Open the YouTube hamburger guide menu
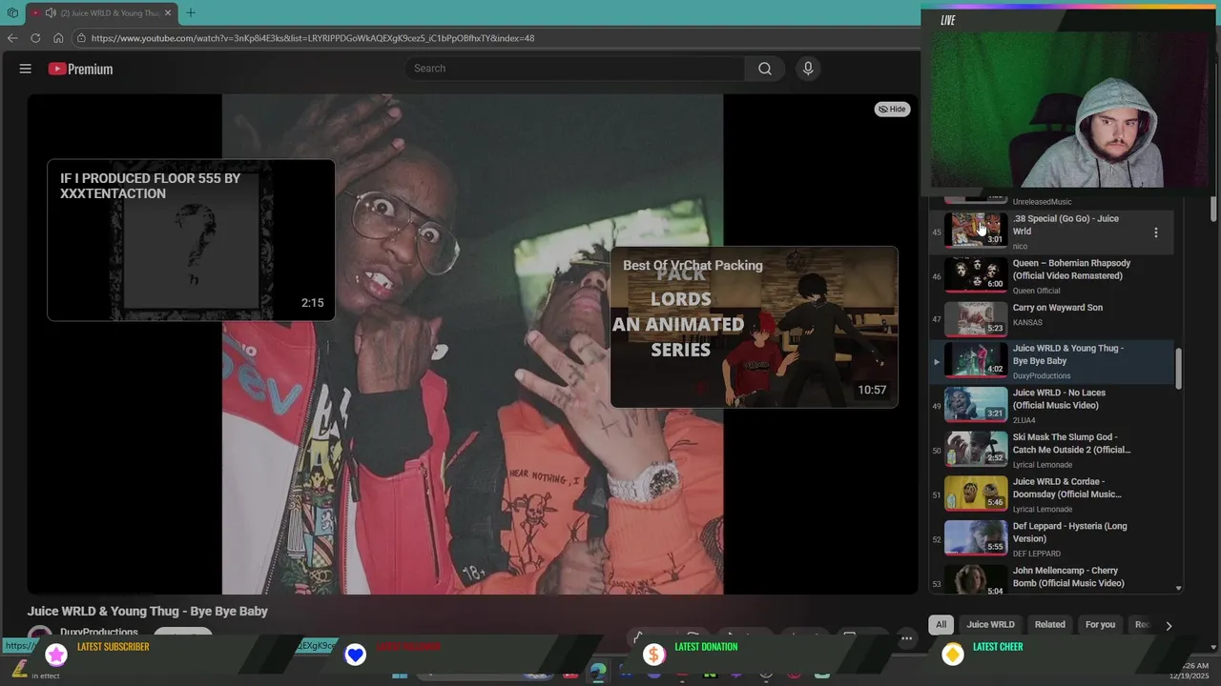Viewport: 1221px width, 686px height. click(26, 69)
